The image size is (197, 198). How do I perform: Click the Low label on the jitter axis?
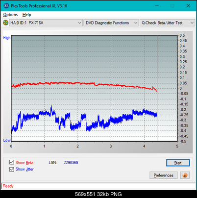(7, 140)
